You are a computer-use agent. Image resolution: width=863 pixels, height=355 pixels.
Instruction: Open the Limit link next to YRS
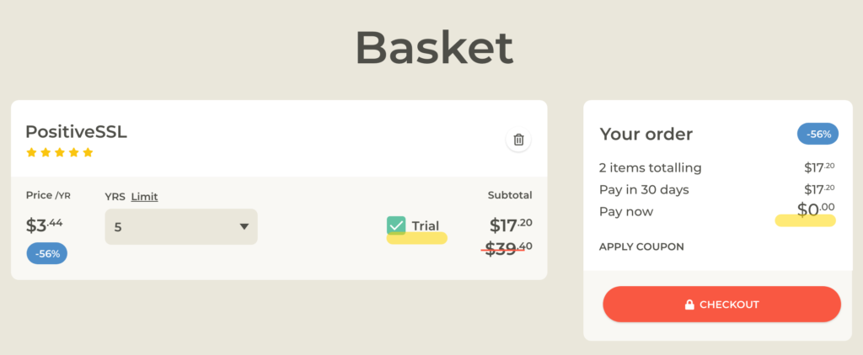pyautogui.click(x=144, y=196)
